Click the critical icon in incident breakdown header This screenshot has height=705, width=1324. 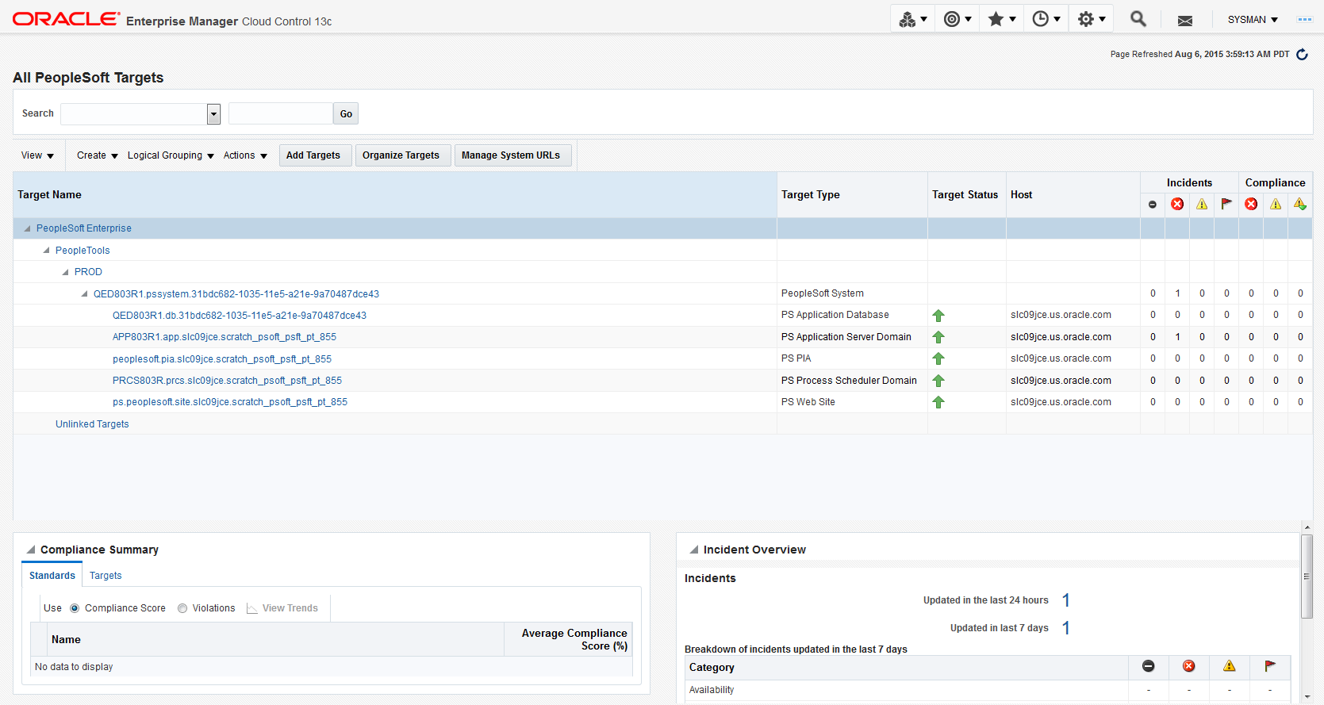click(x=1188, y=666)
